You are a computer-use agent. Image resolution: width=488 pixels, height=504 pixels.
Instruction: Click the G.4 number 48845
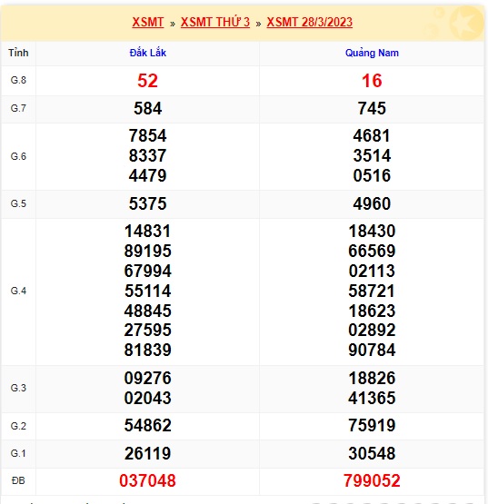(147, 311)
